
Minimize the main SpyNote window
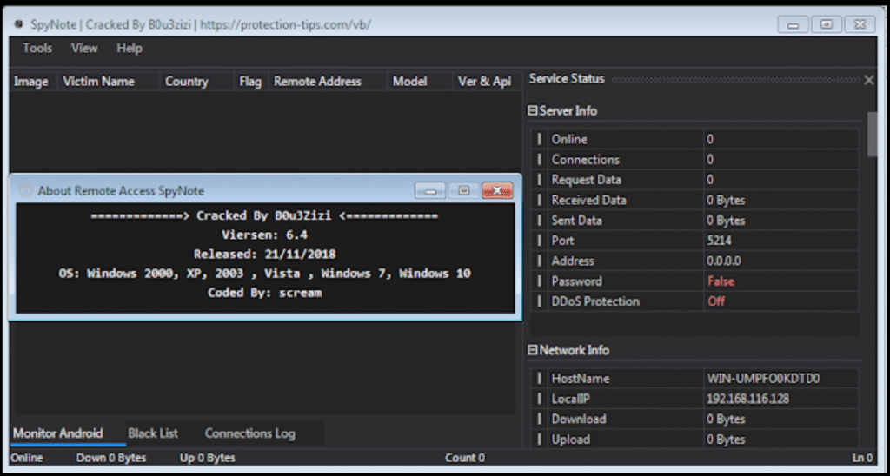coord(794,24)
